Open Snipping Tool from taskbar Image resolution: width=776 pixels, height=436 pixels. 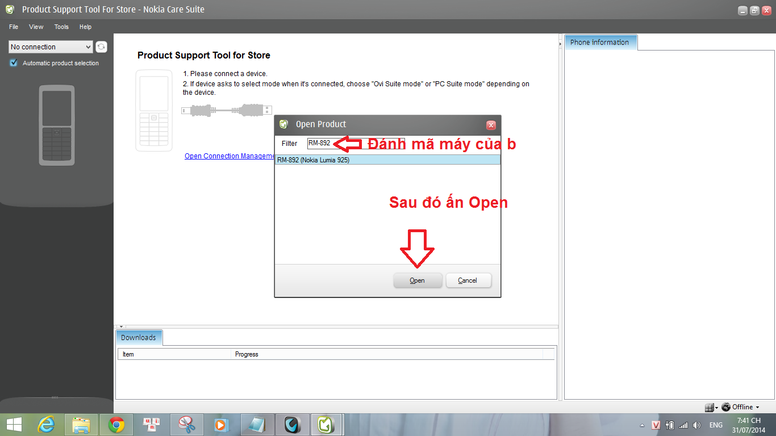point(186,424)
